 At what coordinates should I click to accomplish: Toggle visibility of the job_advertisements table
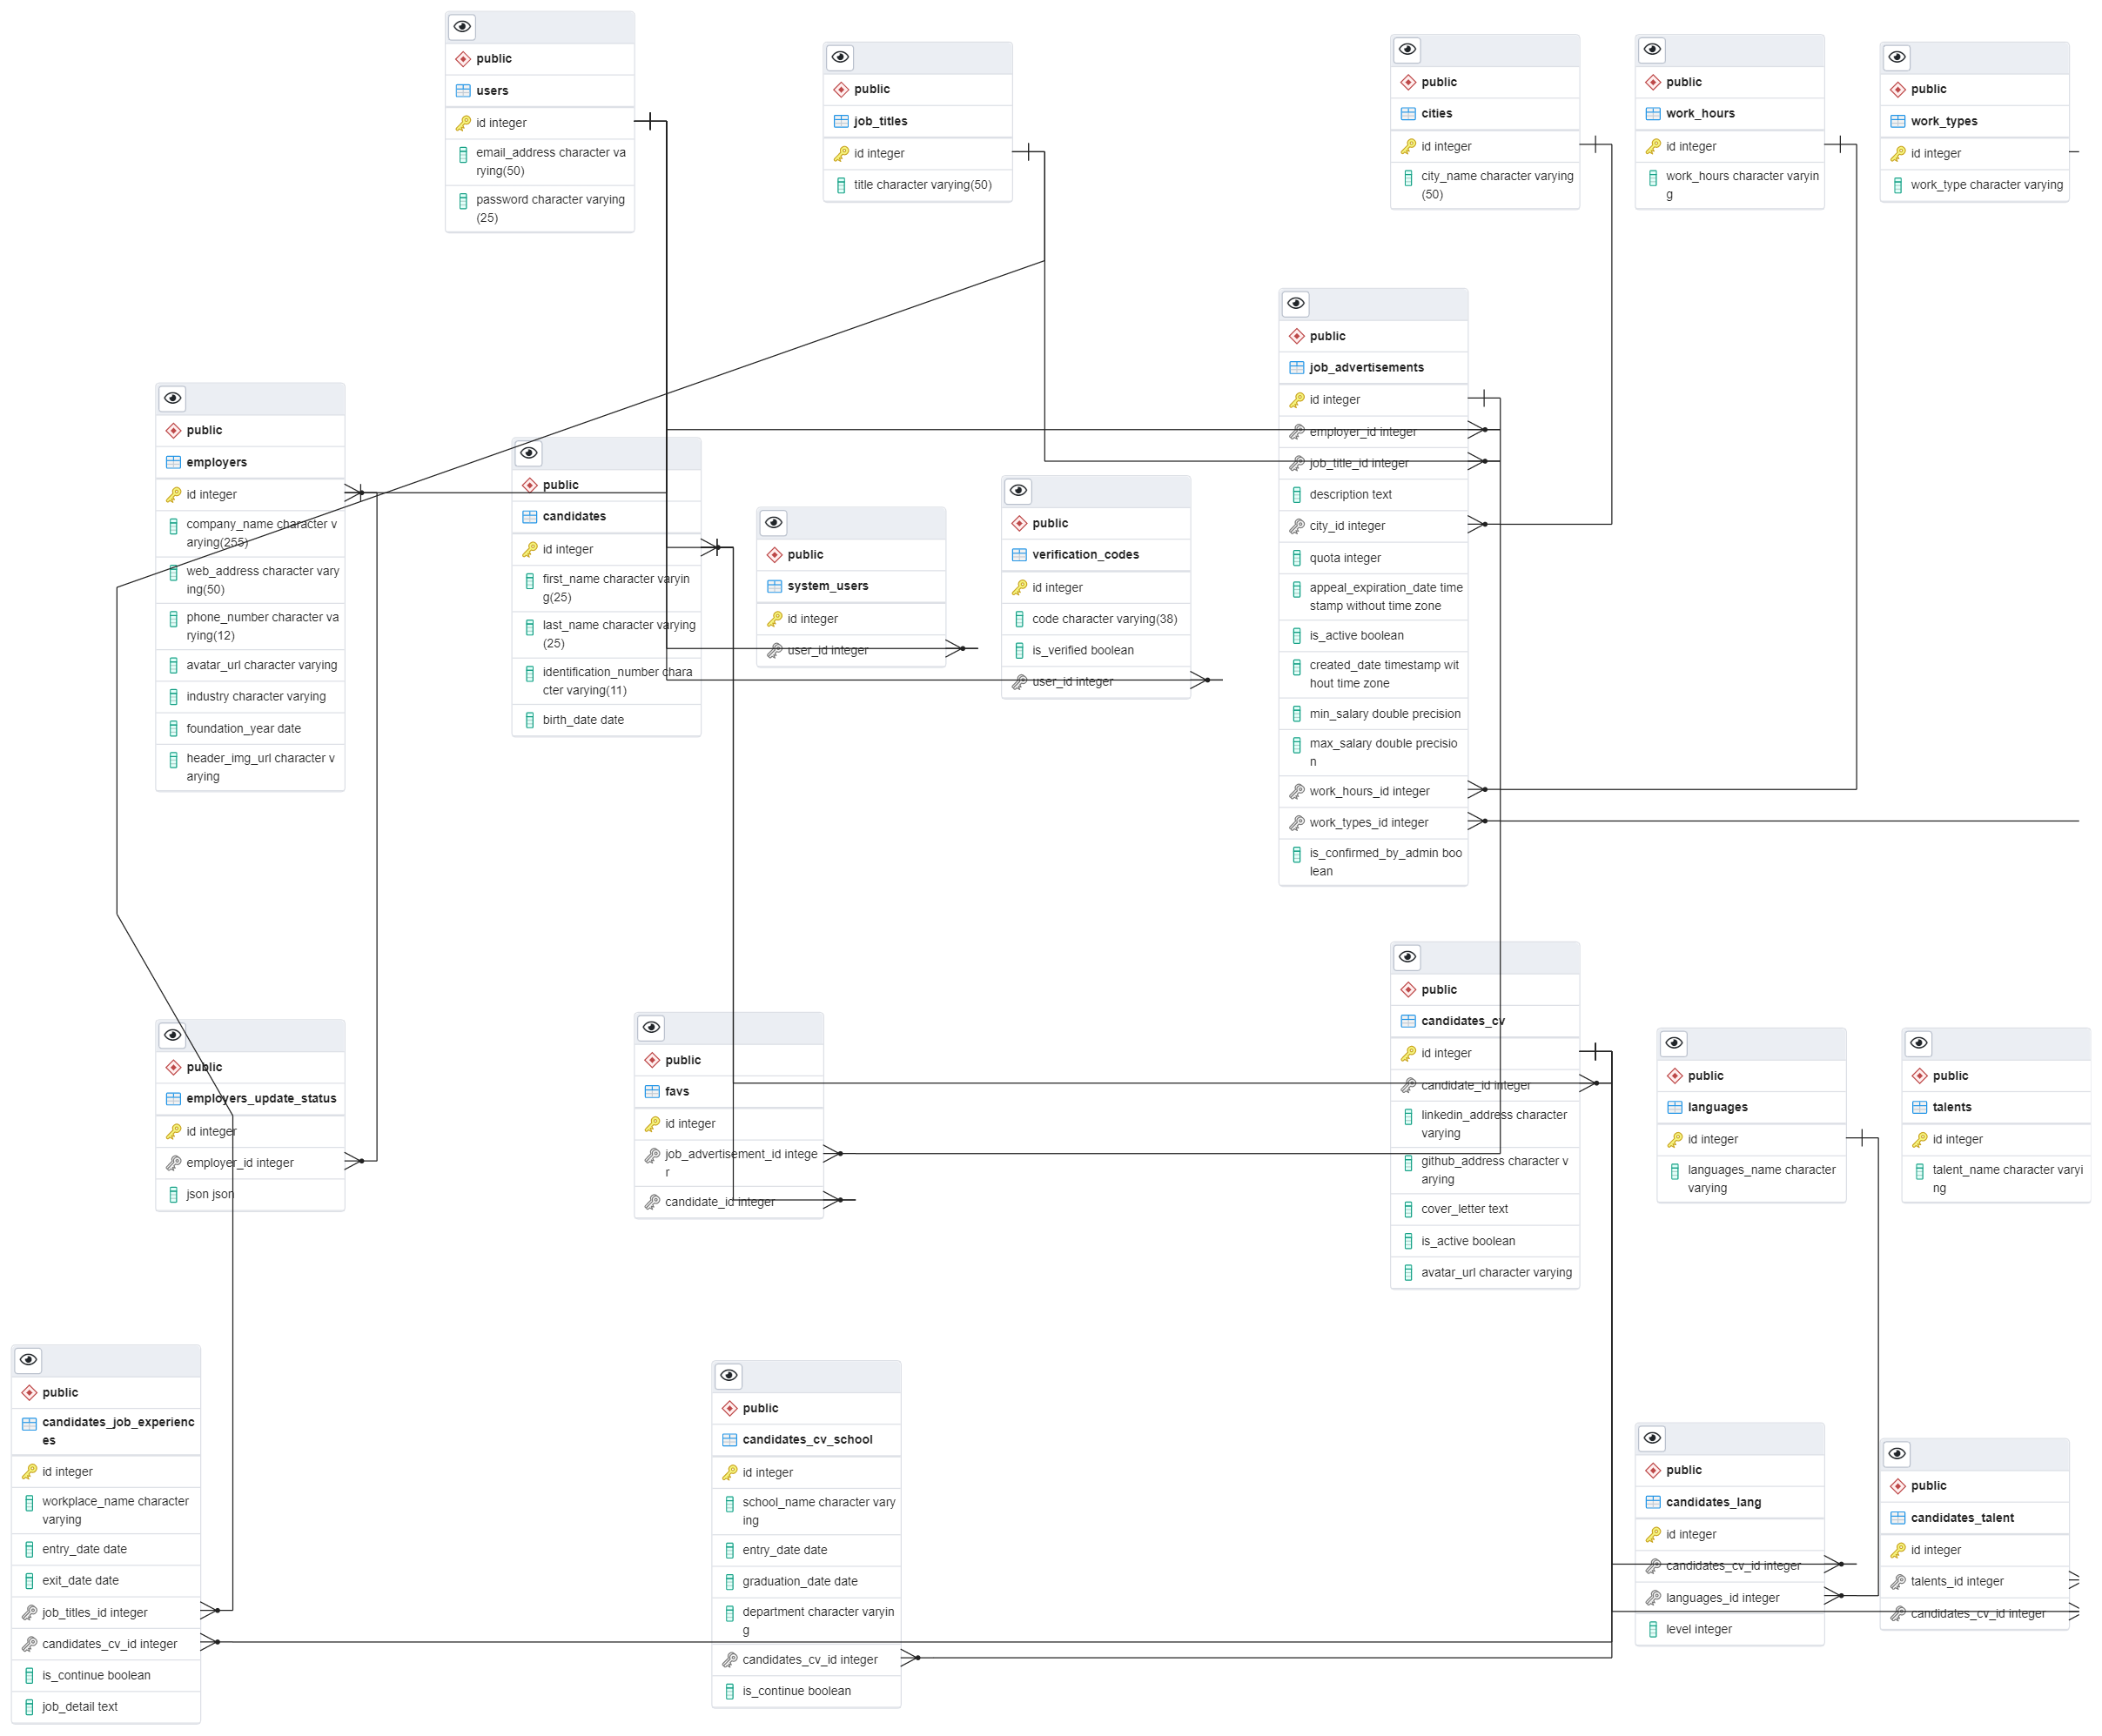click(x=1295, y=303)
